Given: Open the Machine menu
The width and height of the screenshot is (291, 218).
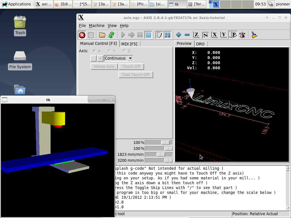Looking at the screenshot, I should coord(97,26).
